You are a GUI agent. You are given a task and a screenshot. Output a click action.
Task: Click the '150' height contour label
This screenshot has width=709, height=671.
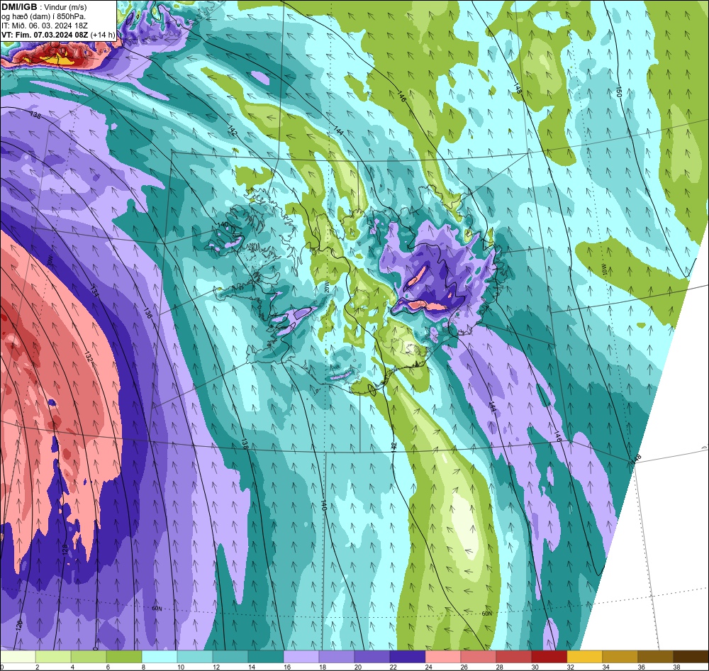click(x=619, y=92)
